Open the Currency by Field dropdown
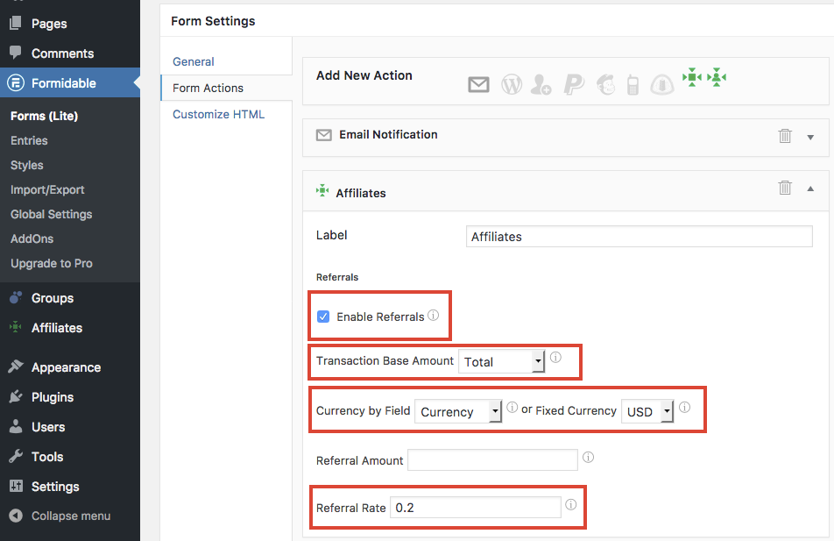This screenshot has width=834, height=541. pyautogui.click(x=458, y=411)
